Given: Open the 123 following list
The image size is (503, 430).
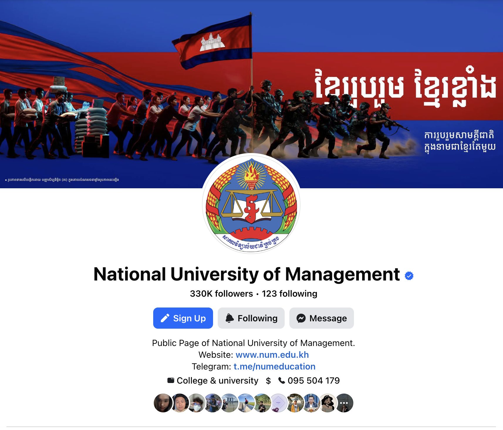Looking at the screenshot, I should click(x=289, y=293).
